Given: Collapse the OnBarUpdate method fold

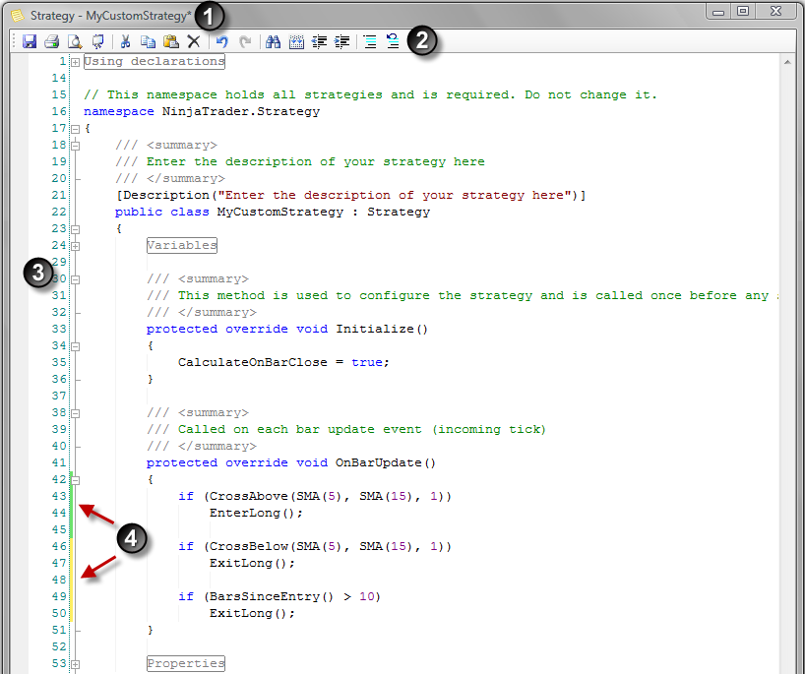Looking at the screenshot, I should point(75,478).
